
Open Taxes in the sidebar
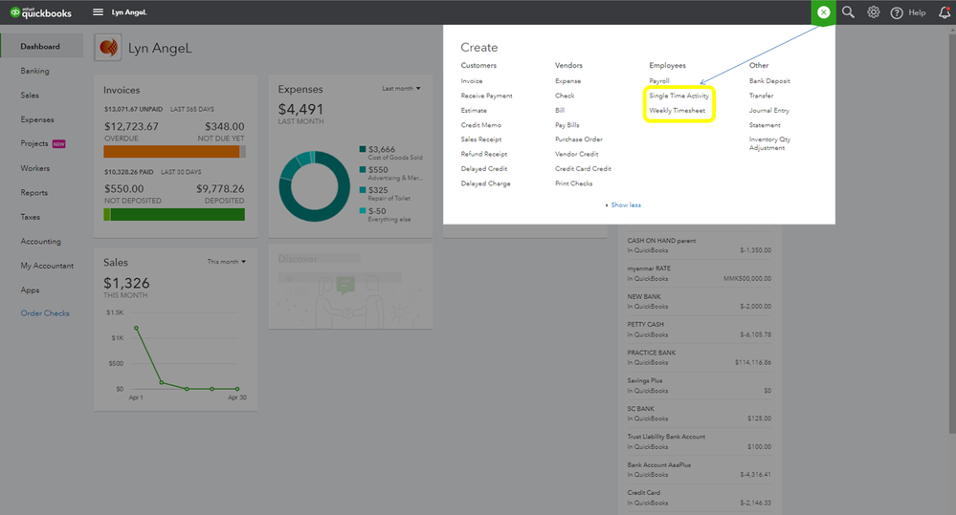coord(30,217)
